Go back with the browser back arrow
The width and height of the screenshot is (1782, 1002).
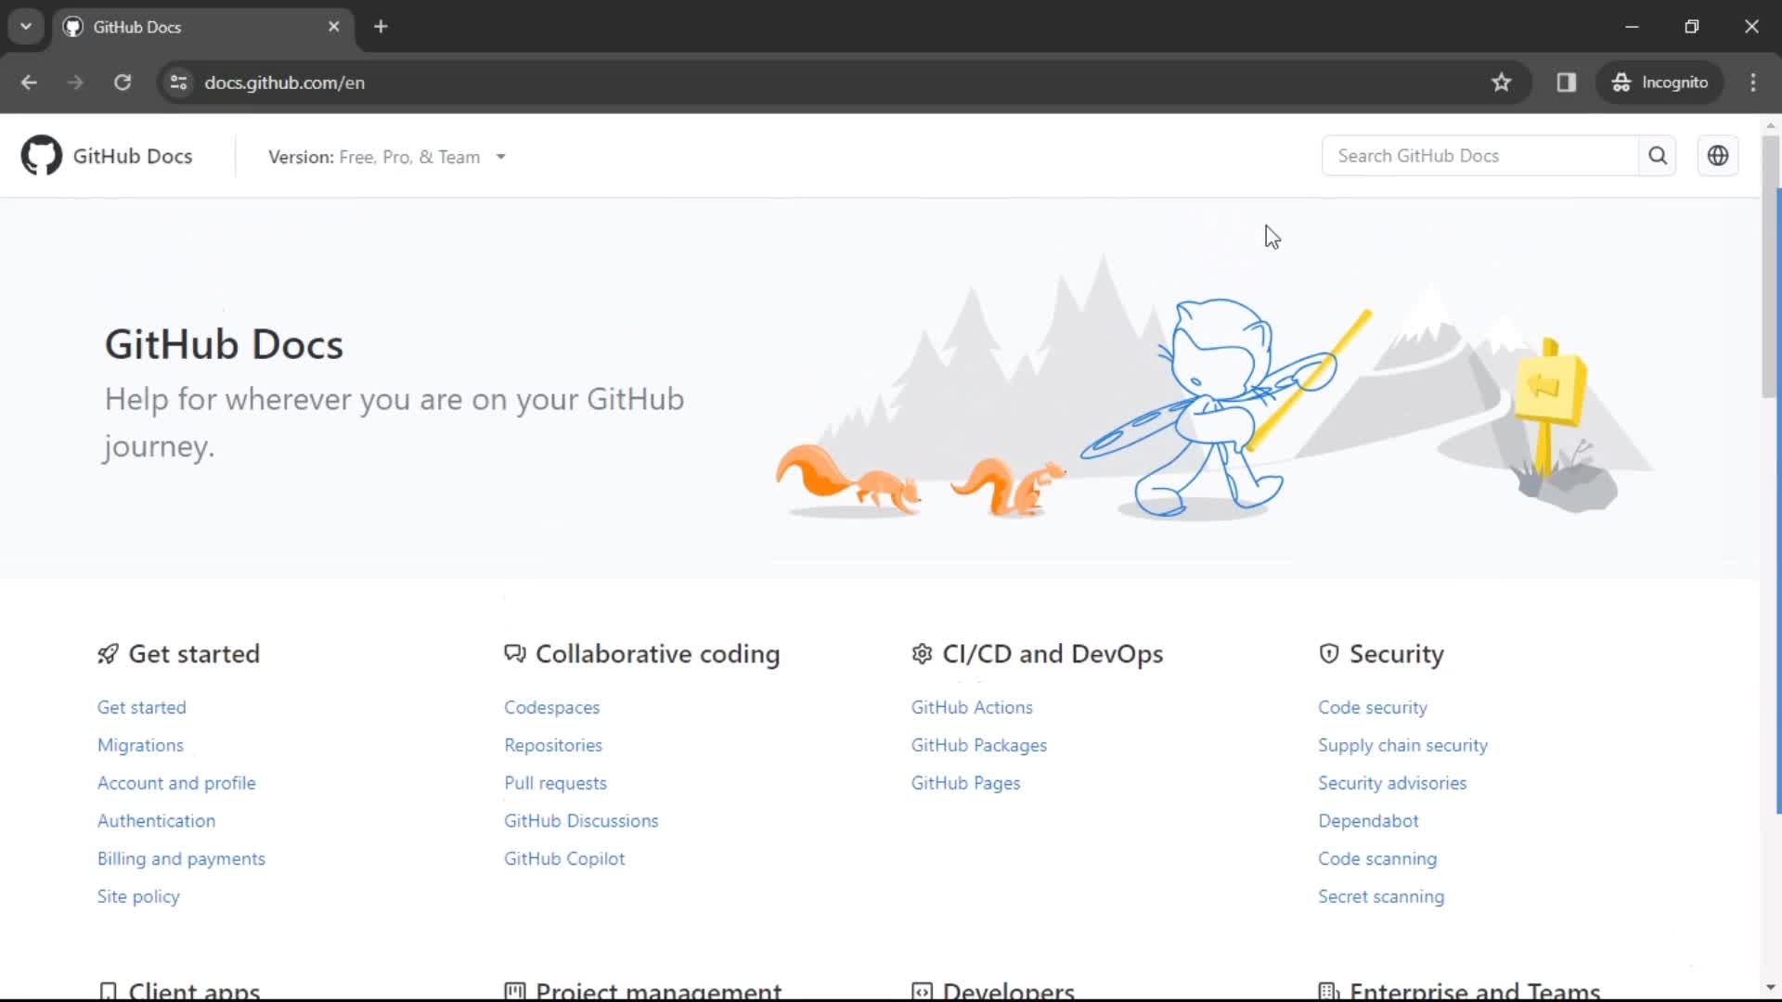pyautogui.click(x=29, y=83)
